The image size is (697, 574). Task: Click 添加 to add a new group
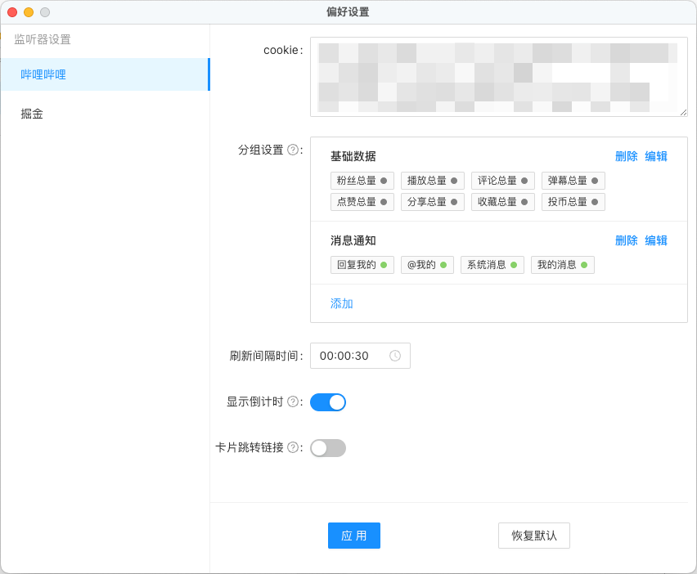342,303
